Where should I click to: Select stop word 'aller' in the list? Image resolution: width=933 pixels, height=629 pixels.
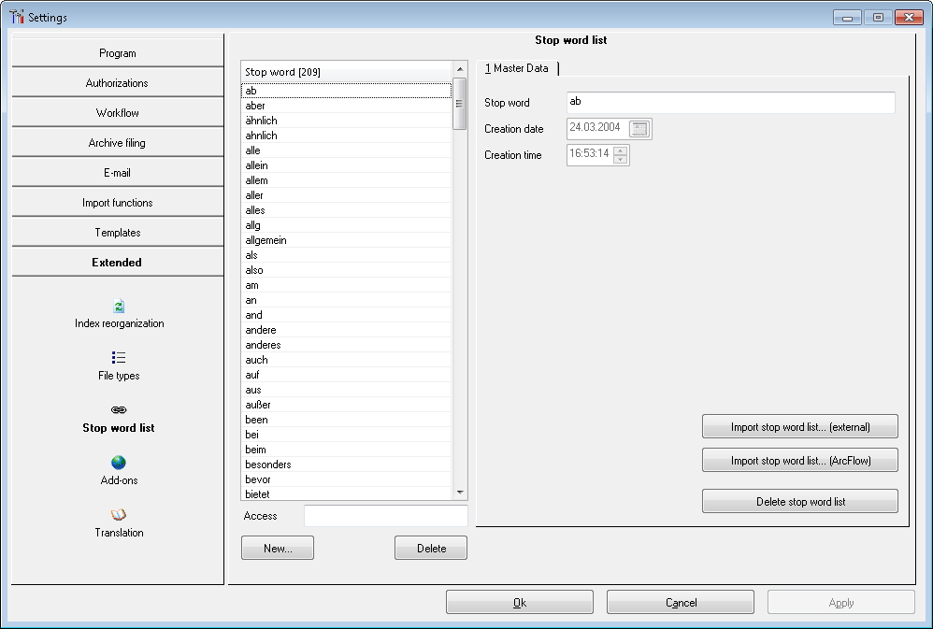click(347, 195)
